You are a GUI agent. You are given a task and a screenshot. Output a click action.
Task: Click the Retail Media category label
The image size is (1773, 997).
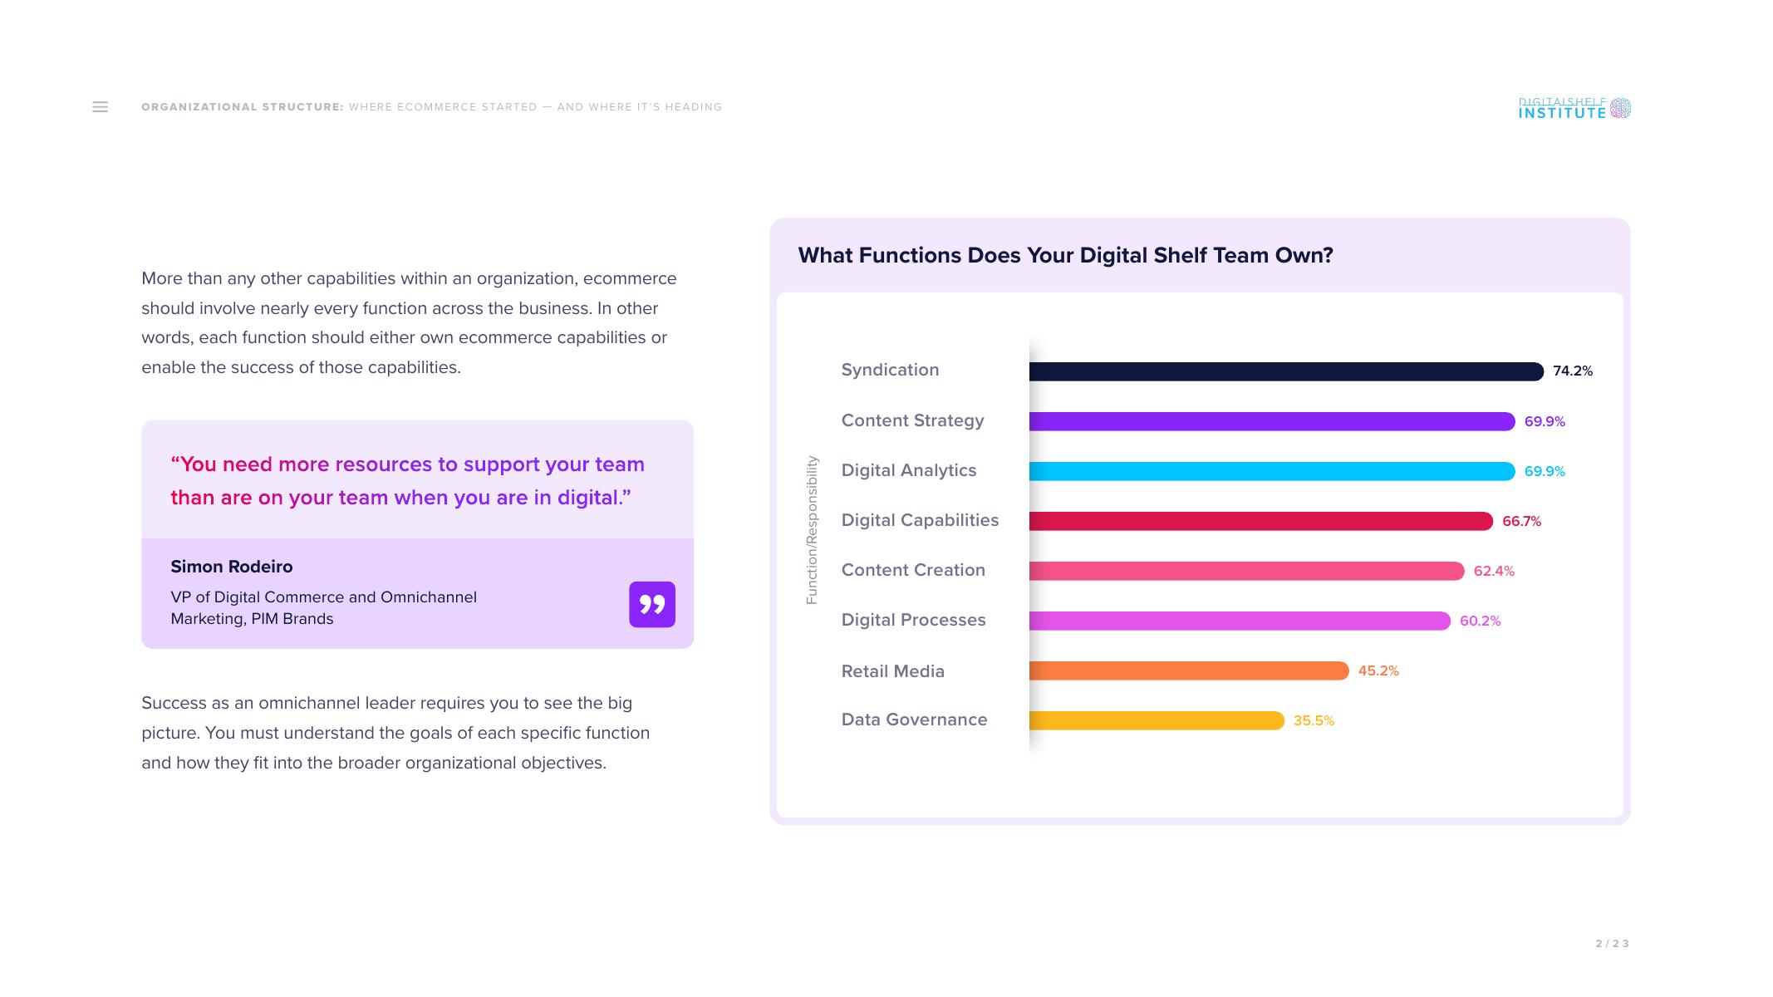tap(892, 671)
